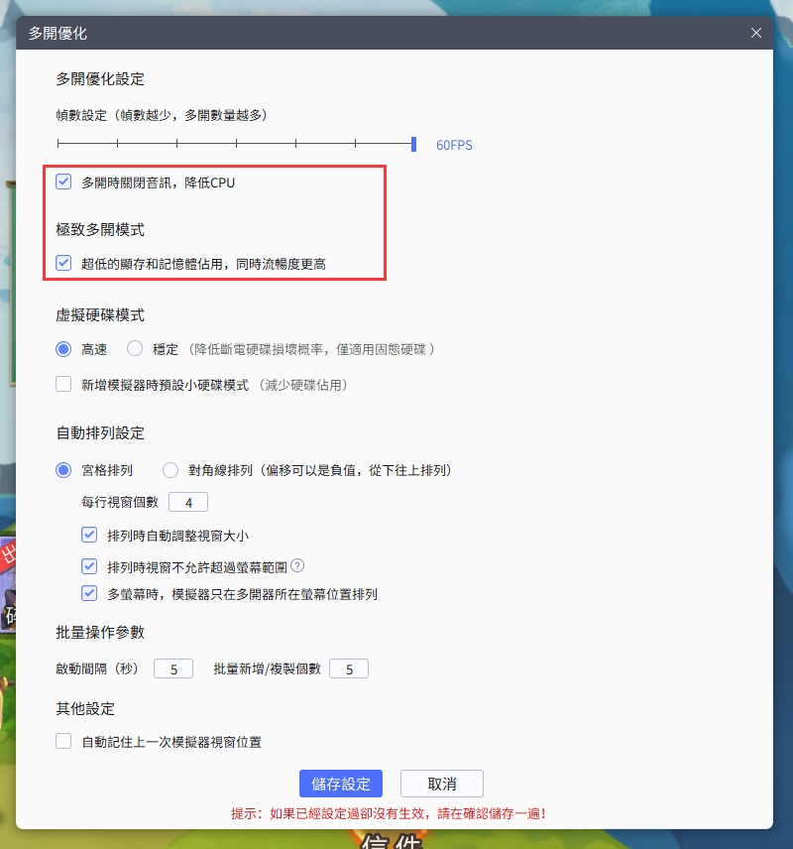Click the 每行視窗個數 input field
The height and width of the screenshot is (849, 793).
pyautogui.click(x=187, y=502)
